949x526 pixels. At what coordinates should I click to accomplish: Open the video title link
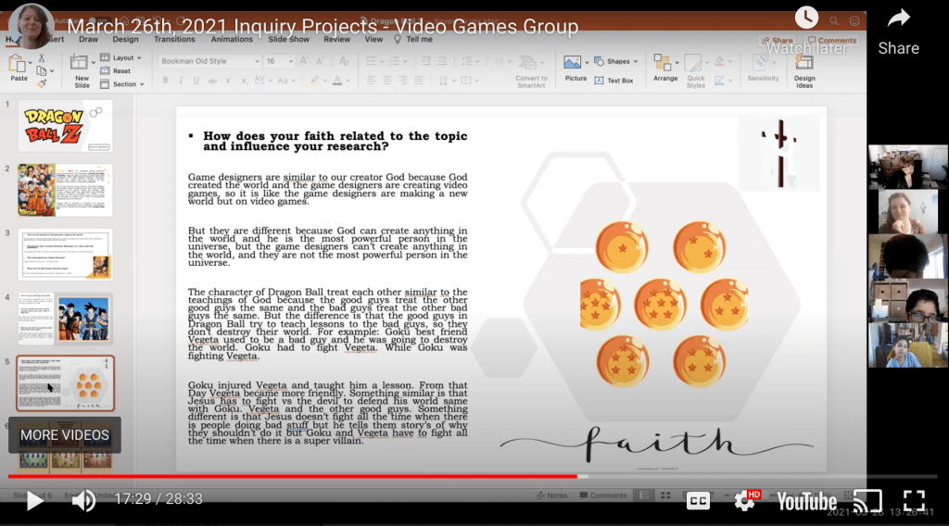coord(323,27)
